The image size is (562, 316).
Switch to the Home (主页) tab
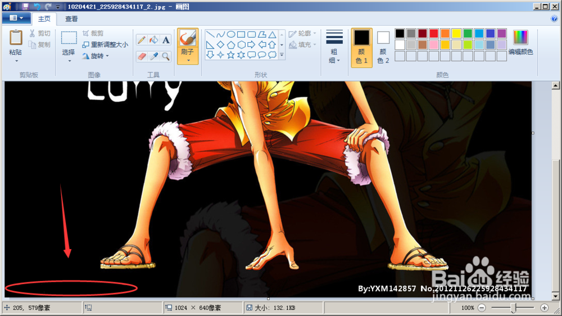44,19
